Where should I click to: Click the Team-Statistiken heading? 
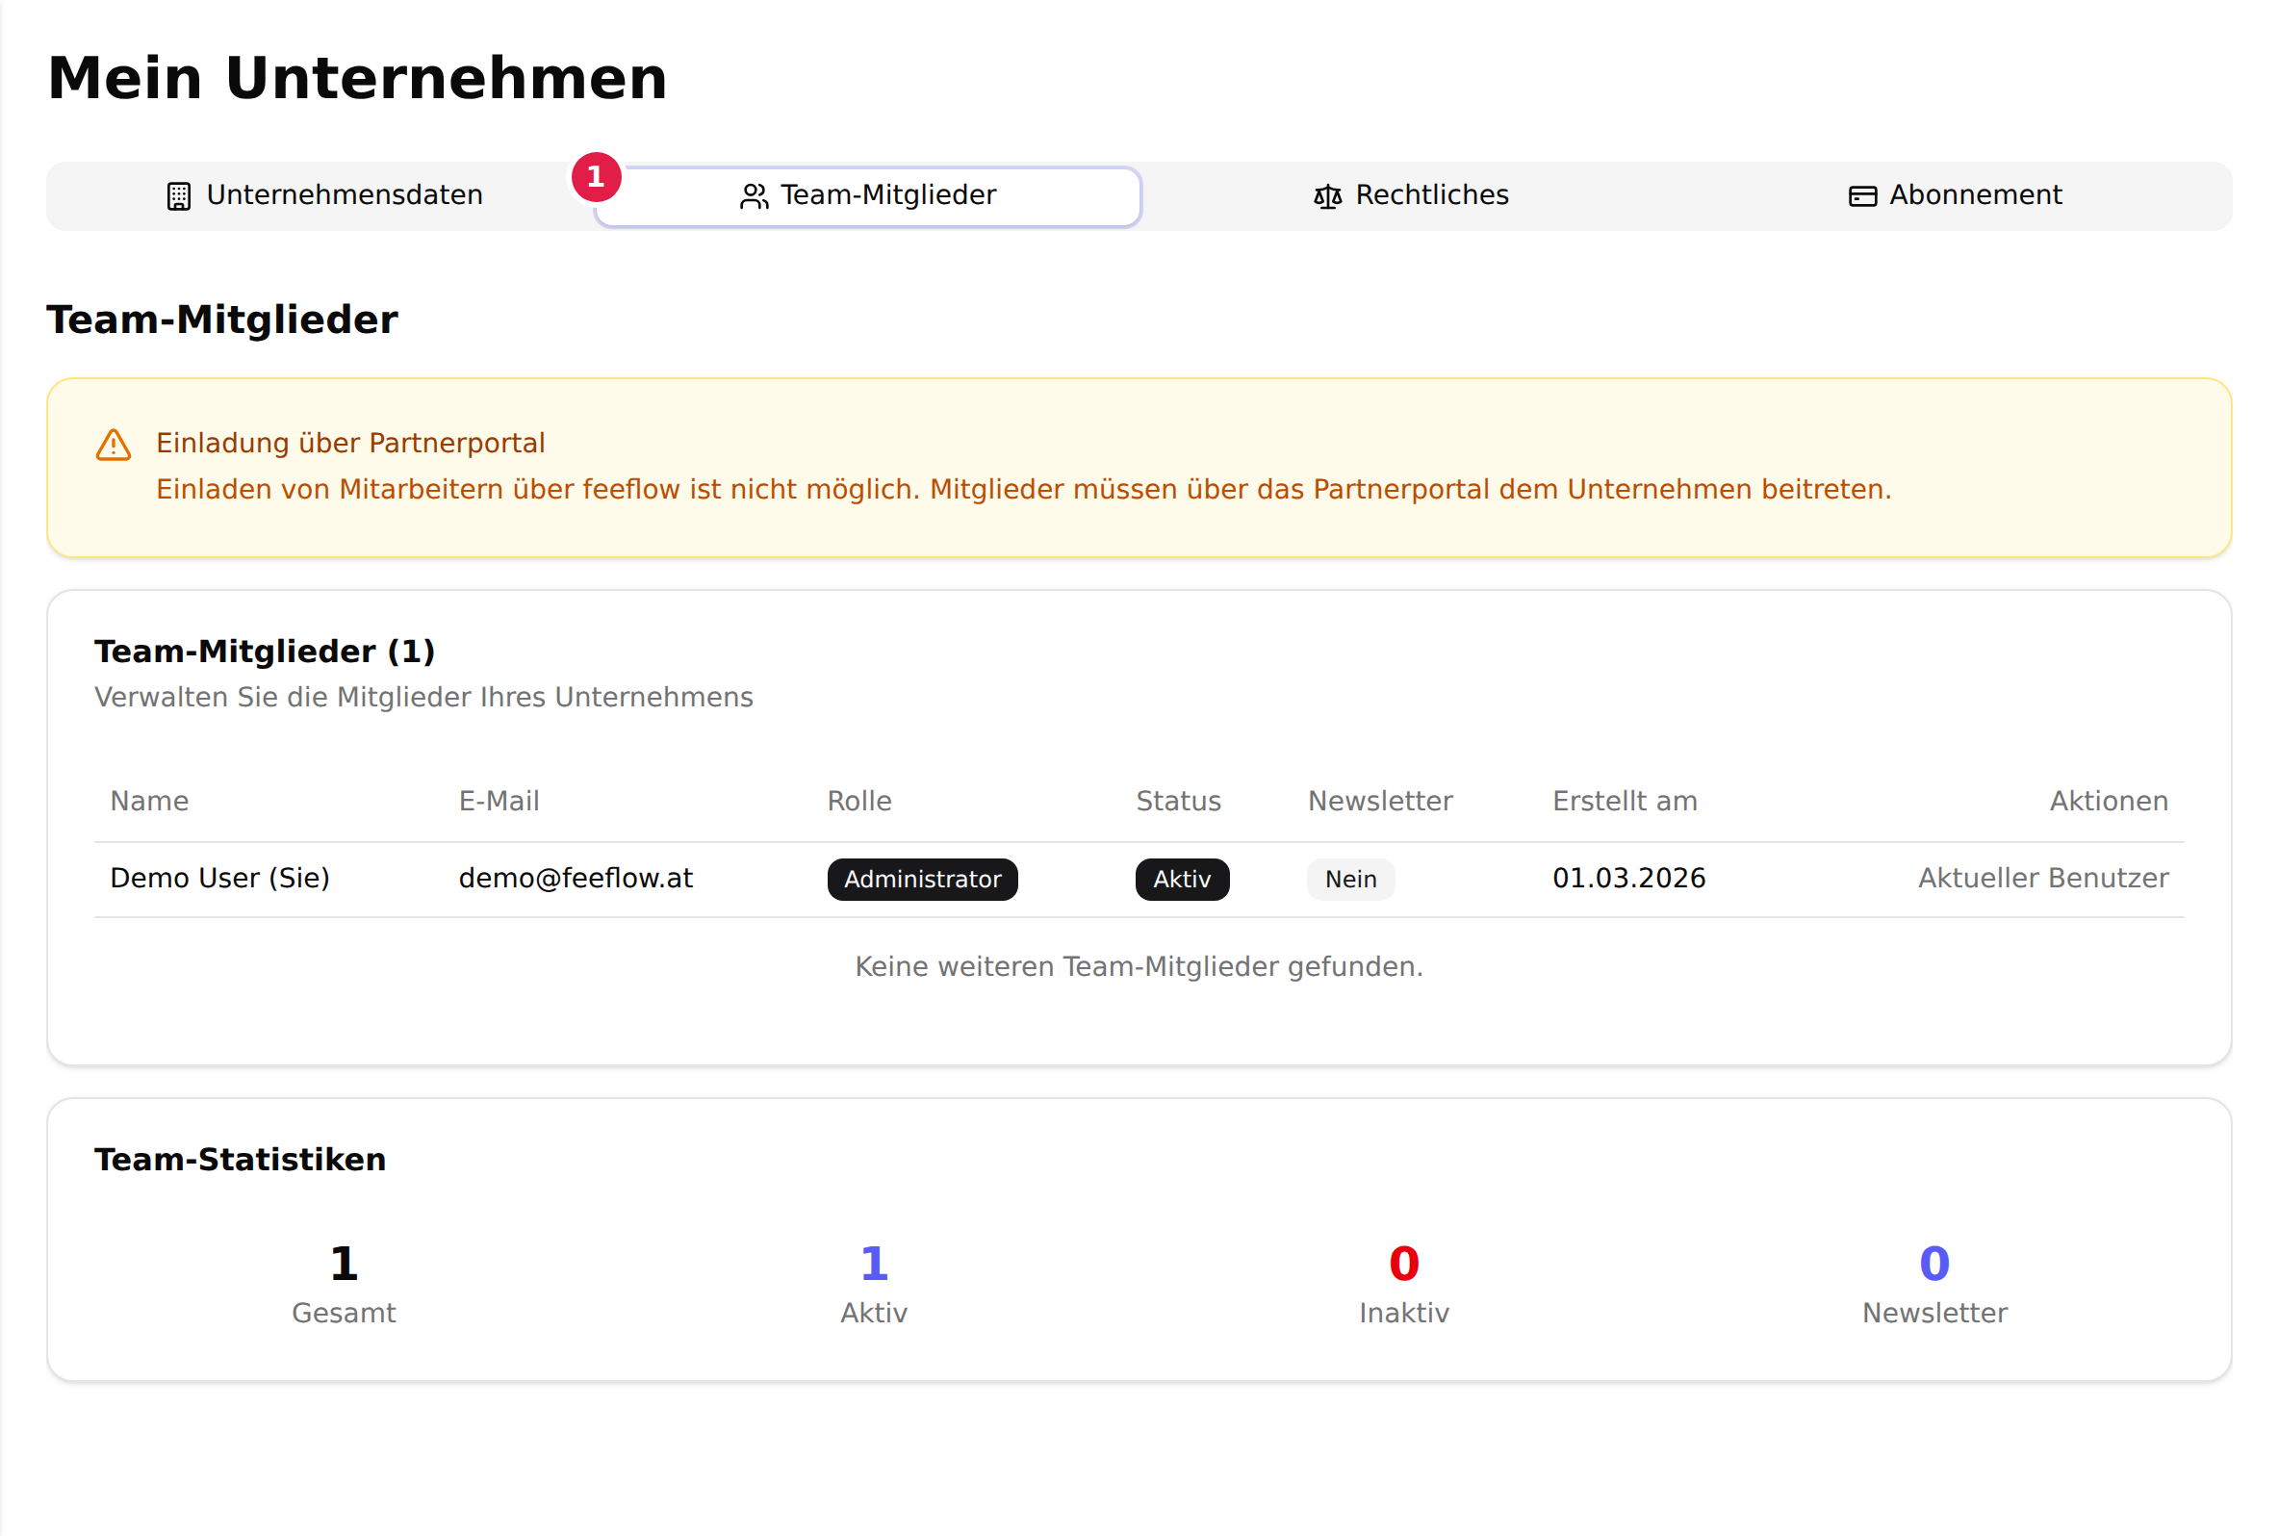[240, 1159]
